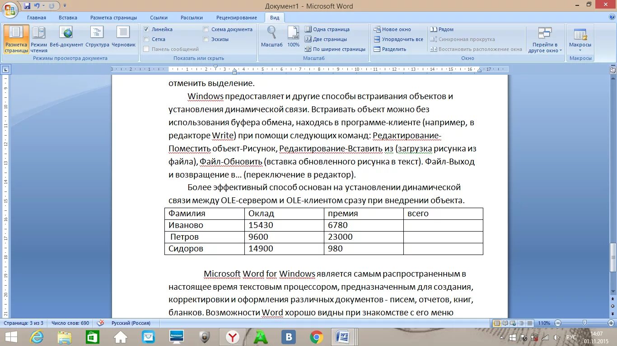617x346 pixels.
Task: Open Customize Quick Access Toolbar dropdown
Action: point(65,6)
